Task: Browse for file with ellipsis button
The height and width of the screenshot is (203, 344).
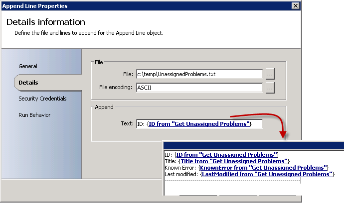Action: pyautogui.click(x=270, y=74)
